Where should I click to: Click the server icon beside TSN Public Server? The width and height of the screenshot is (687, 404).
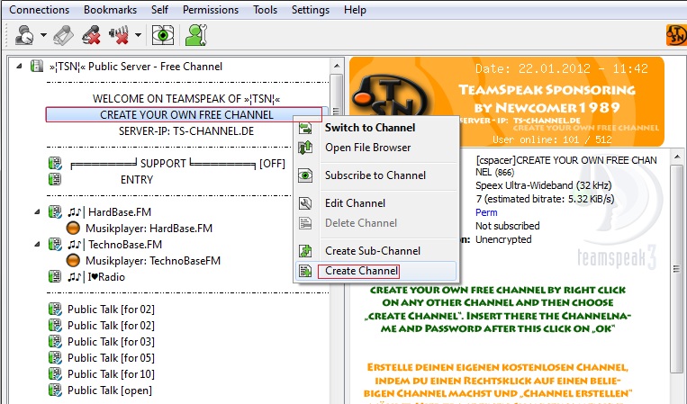point(37,66)
